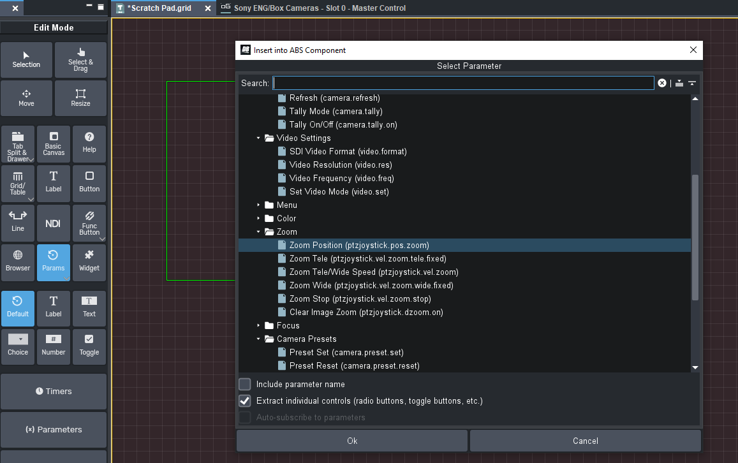Click Cancel to dismiss dialog

pos(585,441)
